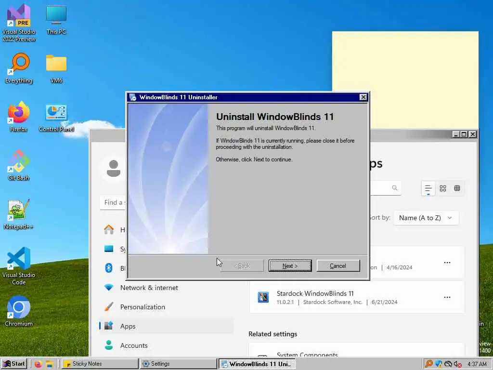Launch Visual Studio Code desktop shortcut
This screenshot has height=370, width=493.
point(19,266)
